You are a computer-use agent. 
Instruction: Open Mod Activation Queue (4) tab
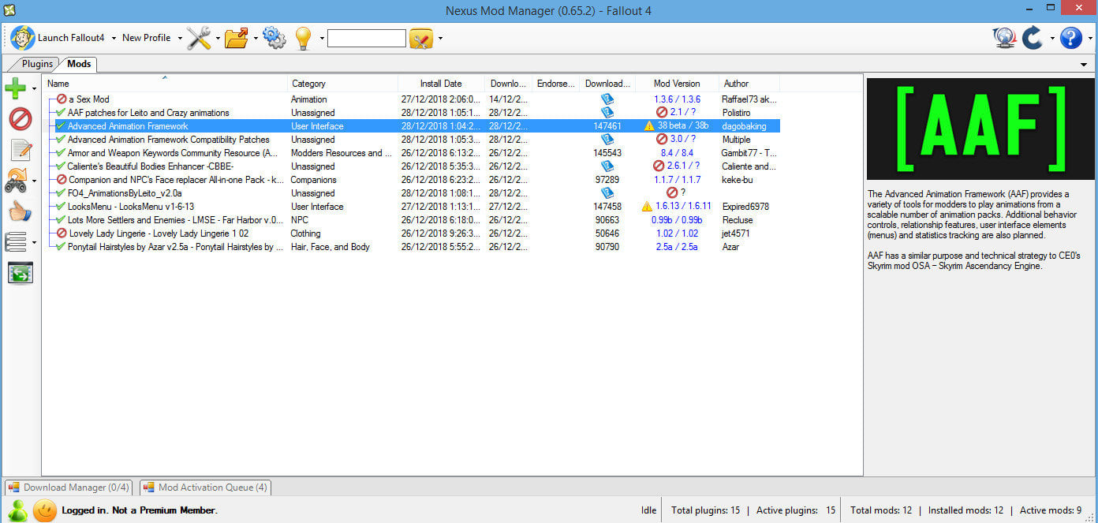coord(205,488)
